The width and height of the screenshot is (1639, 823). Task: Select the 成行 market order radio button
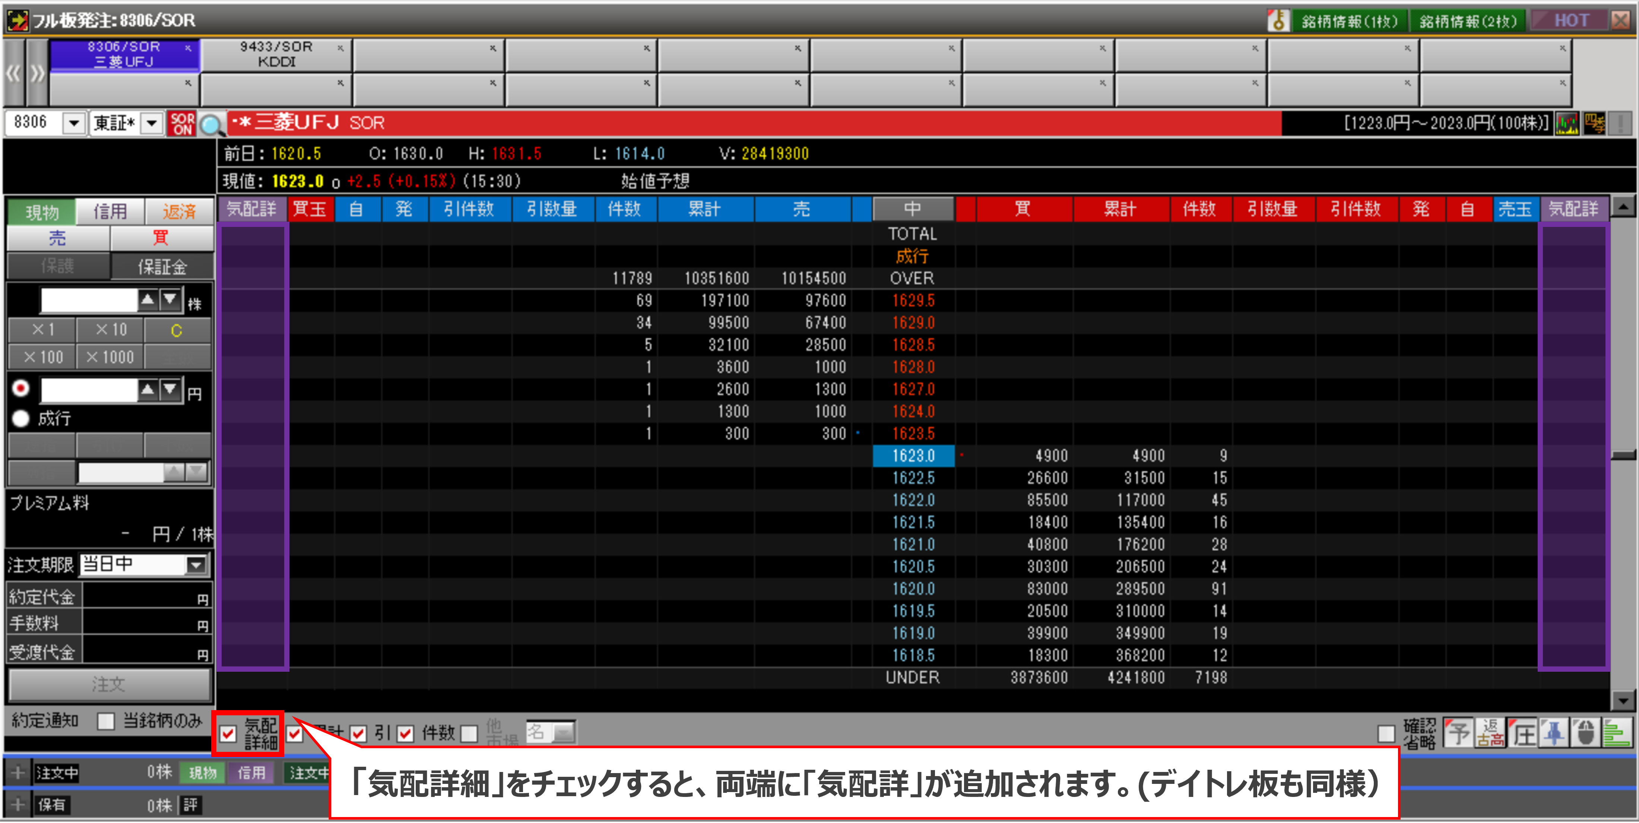pyautogui.click(x=21, y=419)
